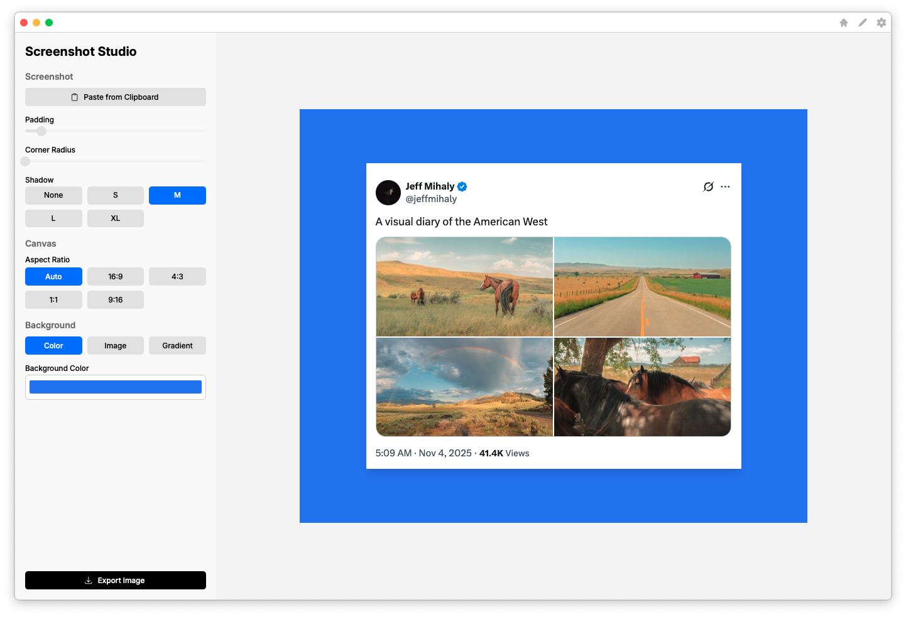Click the pencil edit icon
Viewport: 906px width, 617px height.
[x=863, y=23]
